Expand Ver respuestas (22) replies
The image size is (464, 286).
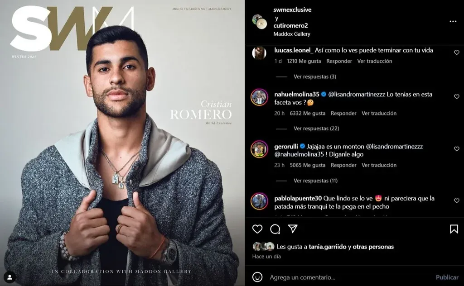pos(316,129)
